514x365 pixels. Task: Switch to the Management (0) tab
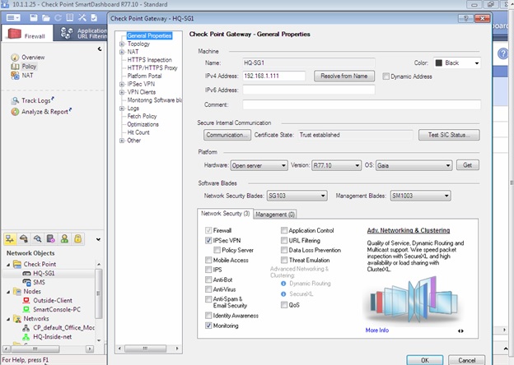(x=275, y=215)
